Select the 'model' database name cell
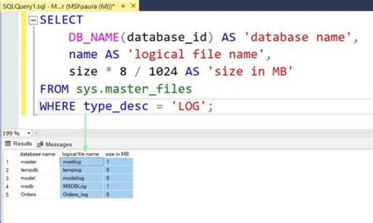 tap(39, 178)
